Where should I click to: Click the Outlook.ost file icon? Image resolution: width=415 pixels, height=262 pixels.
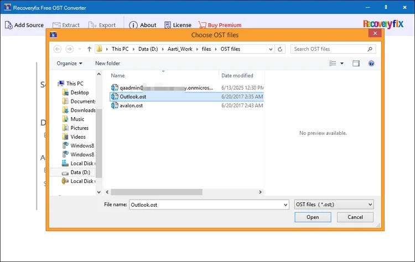(x=115, y=97)
